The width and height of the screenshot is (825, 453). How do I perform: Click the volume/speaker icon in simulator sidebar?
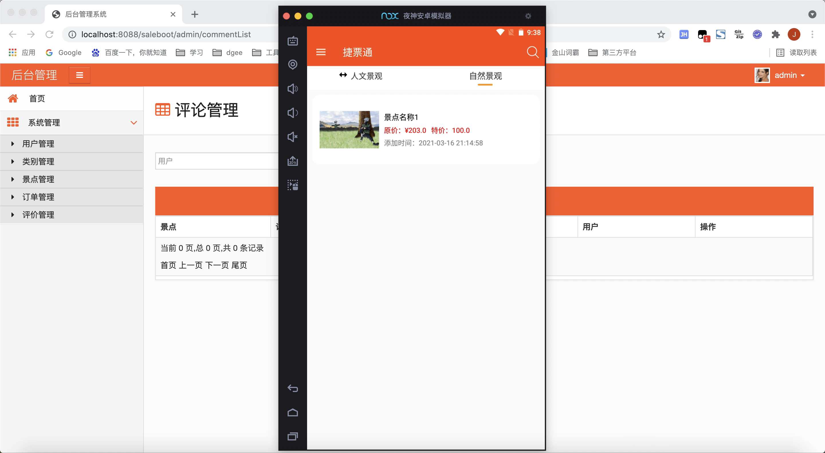tap(292, 89)
